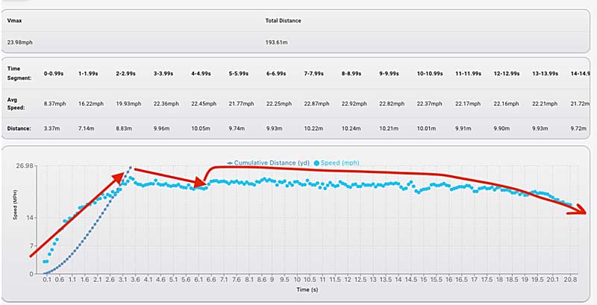This screenshot has width=597, height=305.
Task: Select the 3.37m distance cell
Action: pos(51,128)
